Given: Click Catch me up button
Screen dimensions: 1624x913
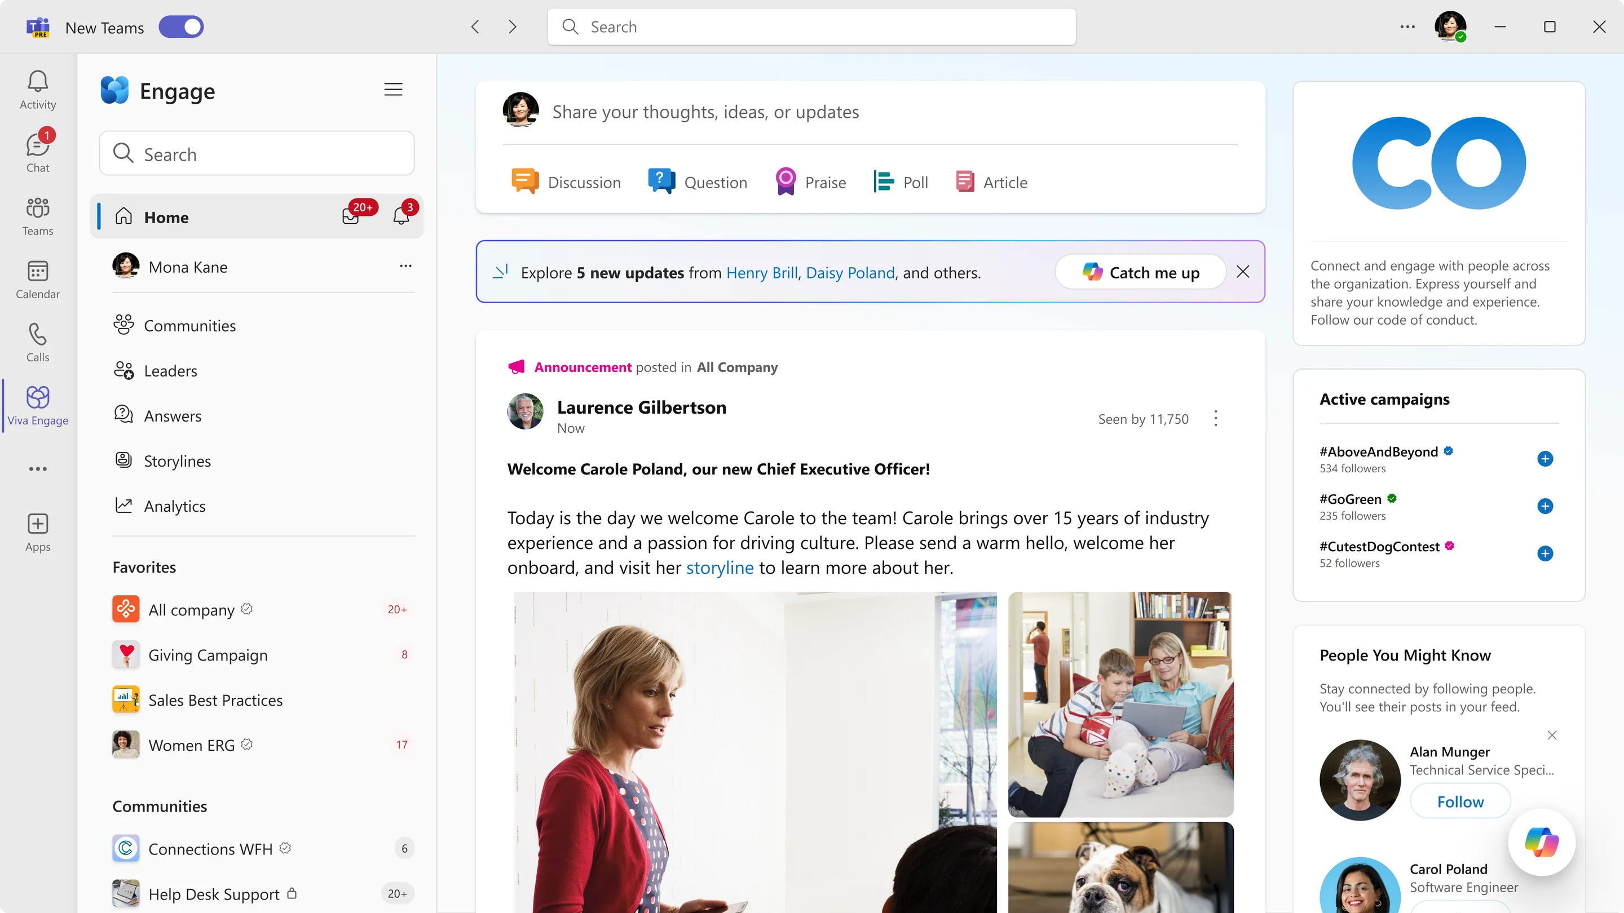Looking at the screenshot, I should tap(1140, 272).
